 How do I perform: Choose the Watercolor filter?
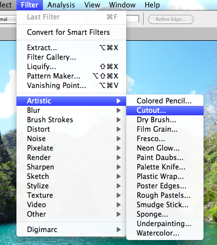(165, 233)
